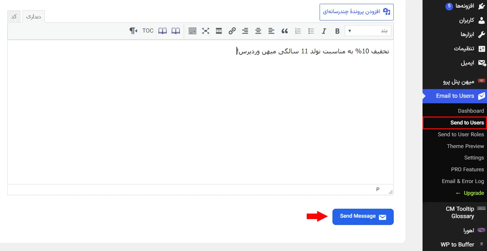The height and width of the screenshot is (251, 487).
Task: Enter distraction-free fullscreen mode
Action: 206,31
